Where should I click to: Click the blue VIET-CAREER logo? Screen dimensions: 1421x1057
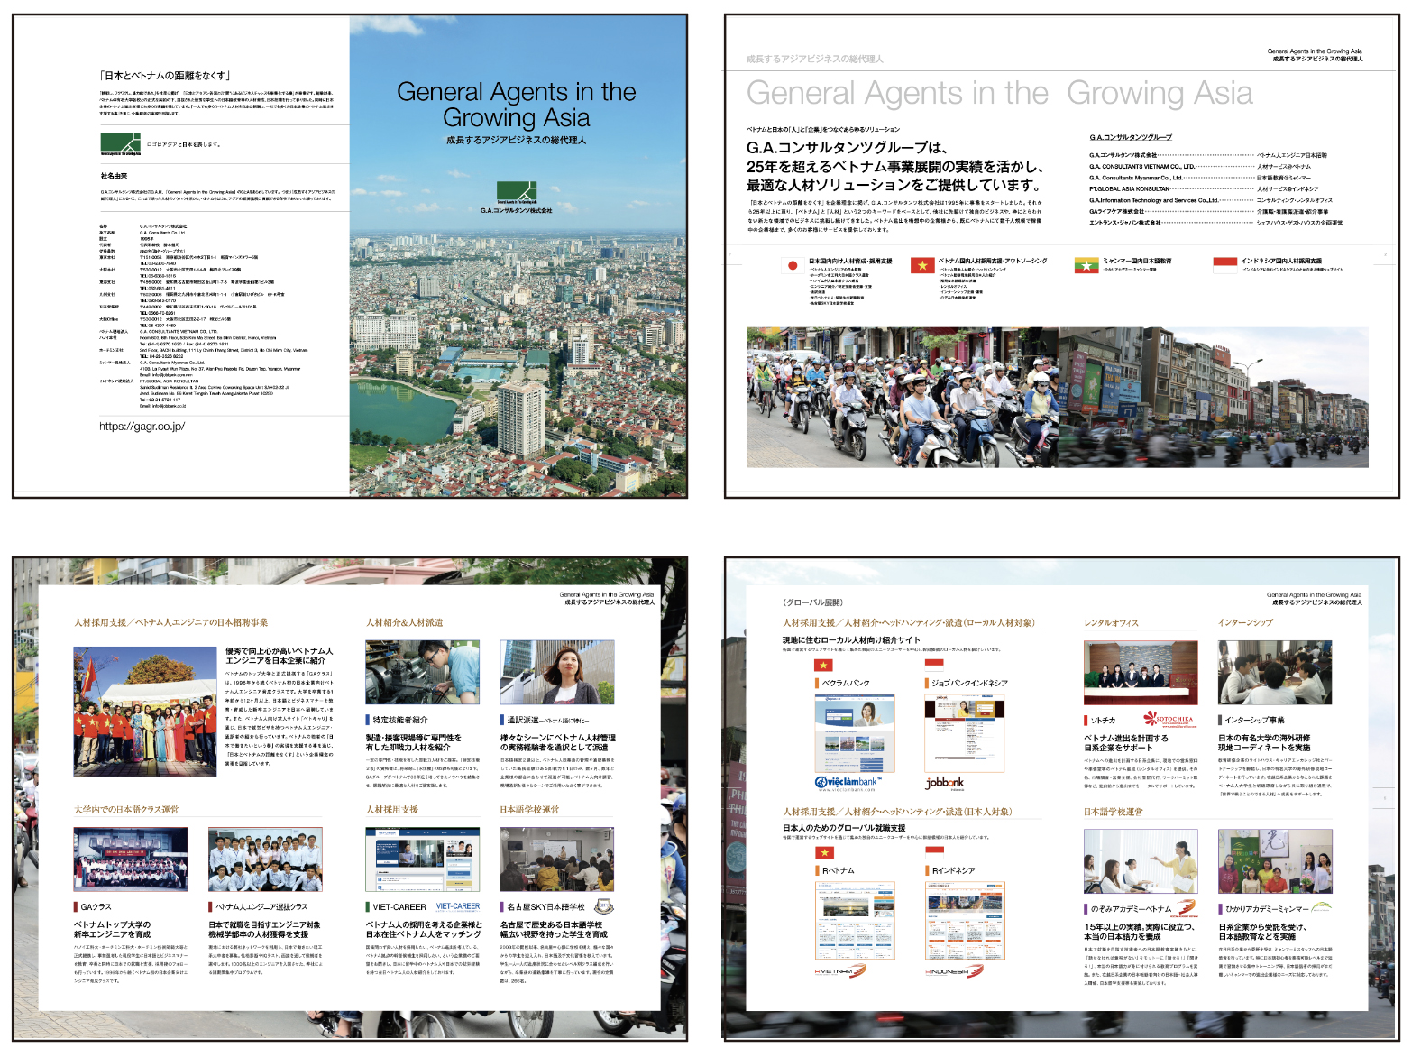[458, 906]
